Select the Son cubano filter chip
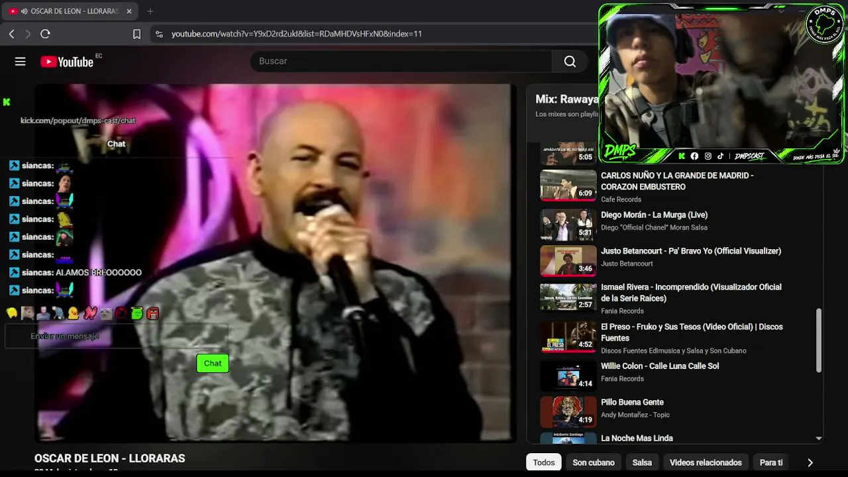848x477 pixels. click(594, 462)
